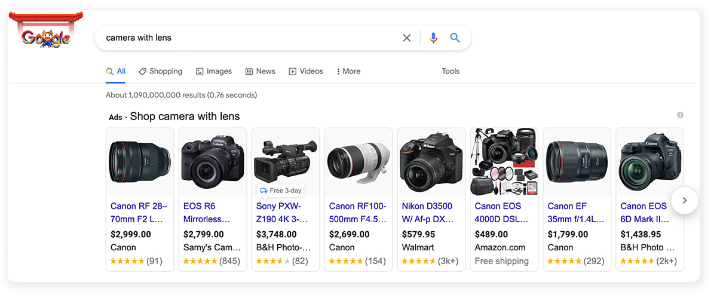Click the Shop camera with lens heading
The image size is (717, 307).
(185, 116)
